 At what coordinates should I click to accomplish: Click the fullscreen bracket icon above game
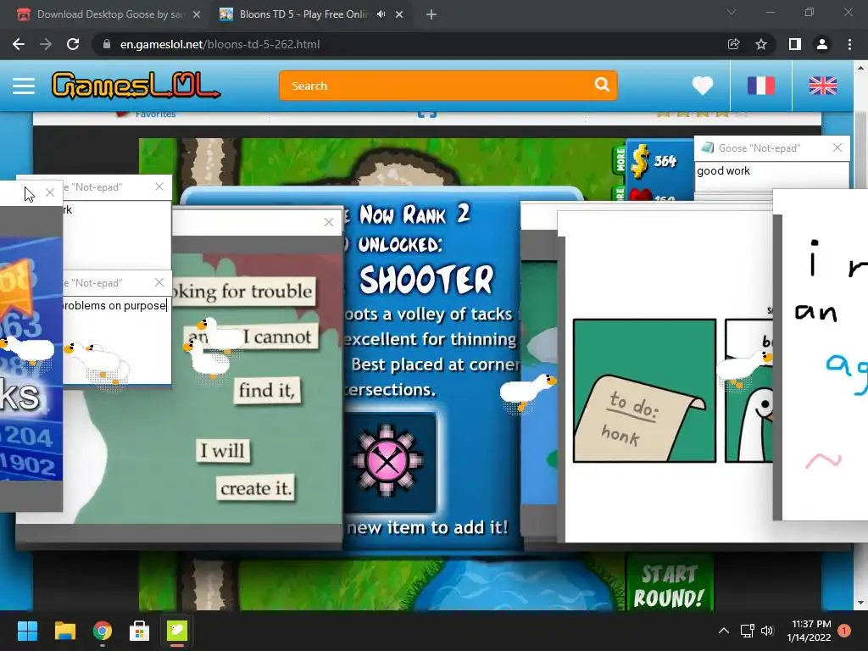pos(427,114)
